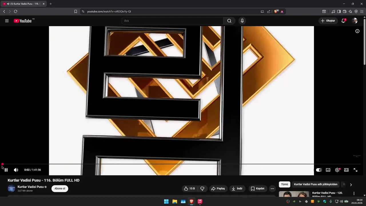The width and height of the screenshot is (366, 206).
Task: Open 120. Bölüm recommended thumbnail
Action: point(294,194)
